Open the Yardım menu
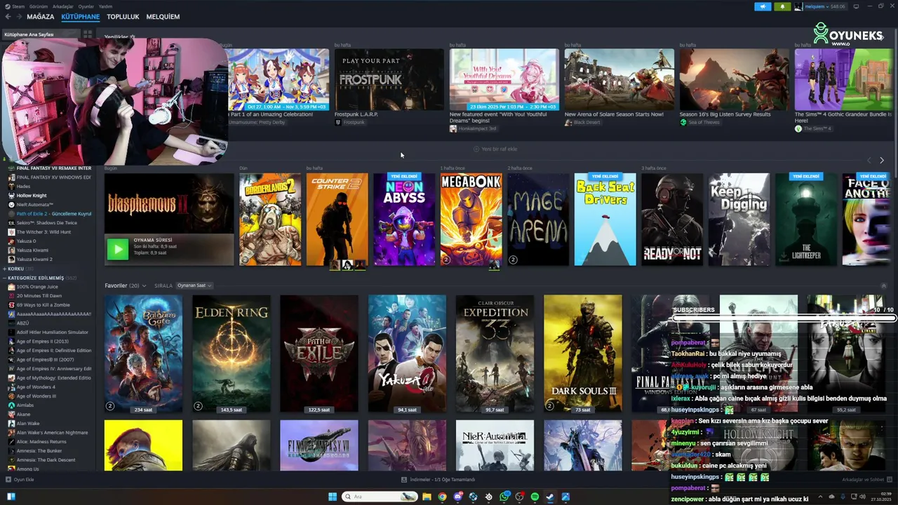 pos(105,6)
